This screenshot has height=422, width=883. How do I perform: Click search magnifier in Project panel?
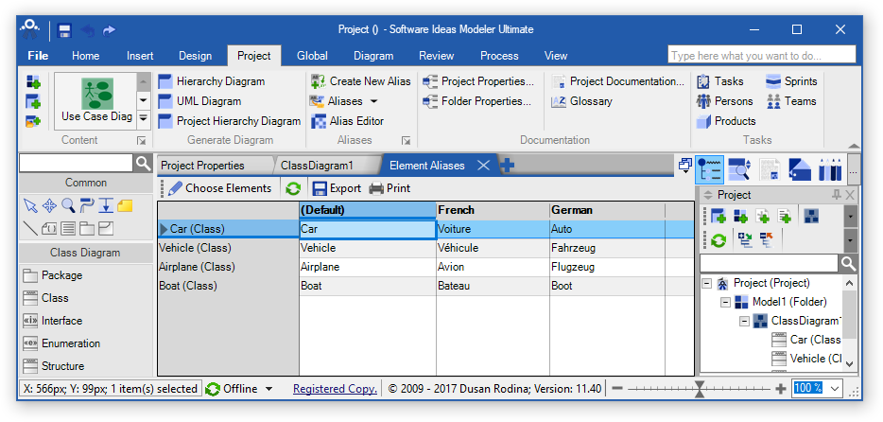click(847, 263)
